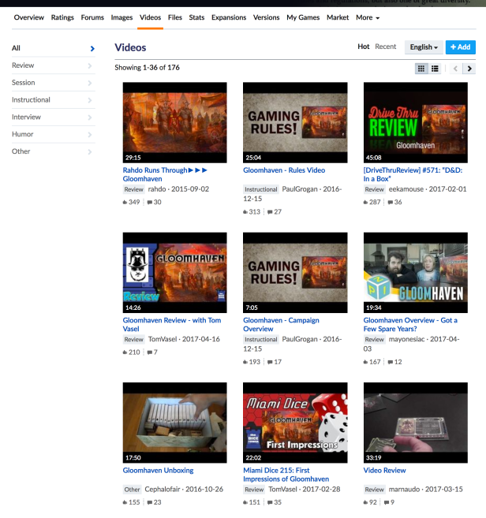Image resolution: width=486 pixels, height=518 pixels.
Task: Go to previous page of videos
Action: 455,69
